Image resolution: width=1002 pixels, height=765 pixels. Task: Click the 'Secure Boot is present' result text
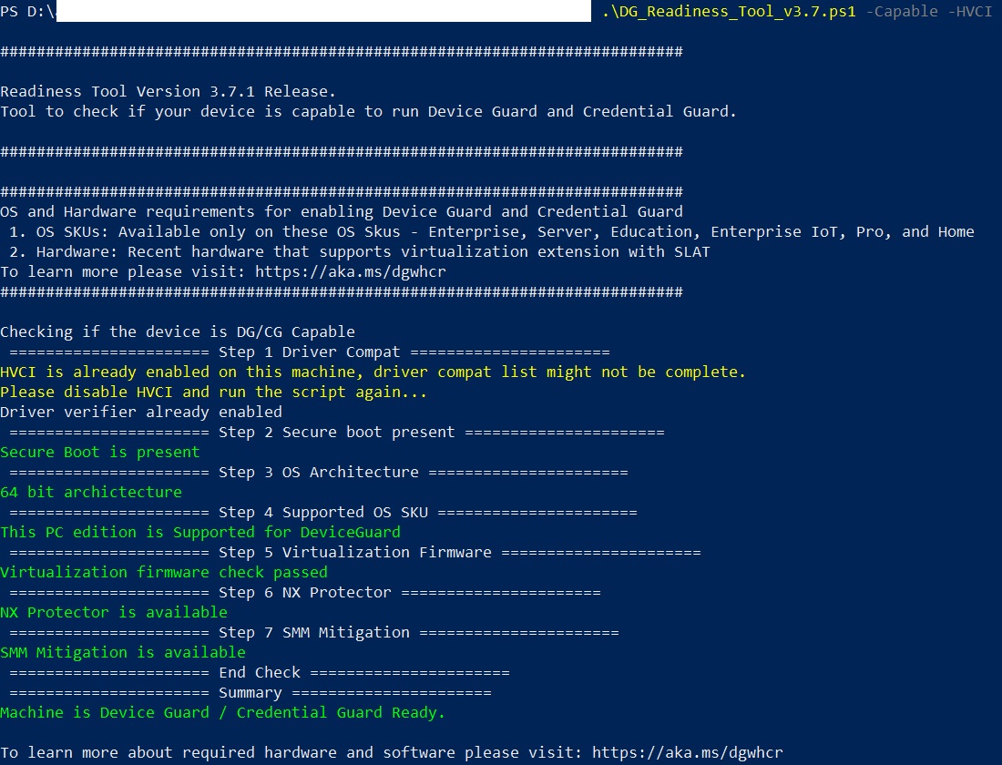pos(99,452)
